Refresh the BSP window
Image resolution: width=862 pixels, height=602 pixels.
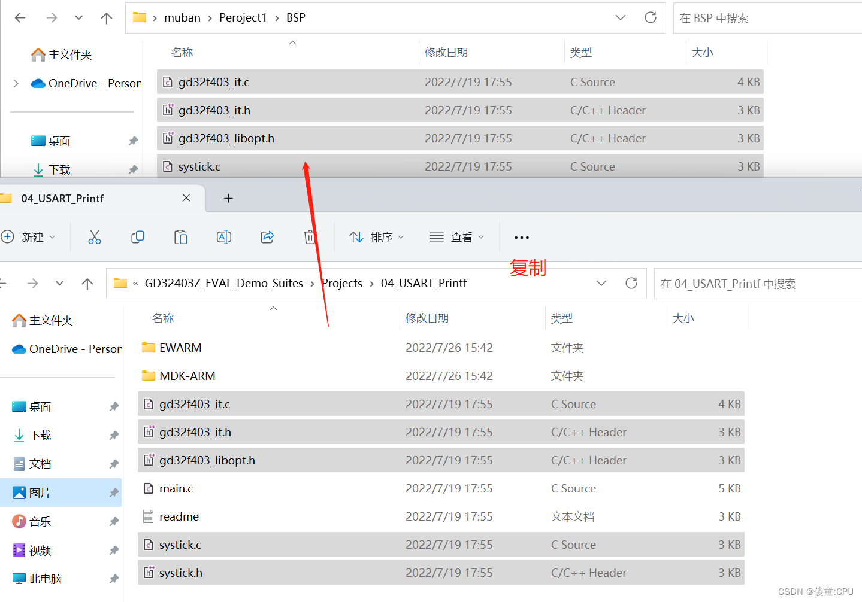[651, 17]
